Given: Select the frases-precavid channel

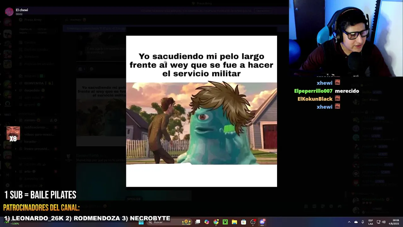Looking at the screenshot, I should 38,148.
